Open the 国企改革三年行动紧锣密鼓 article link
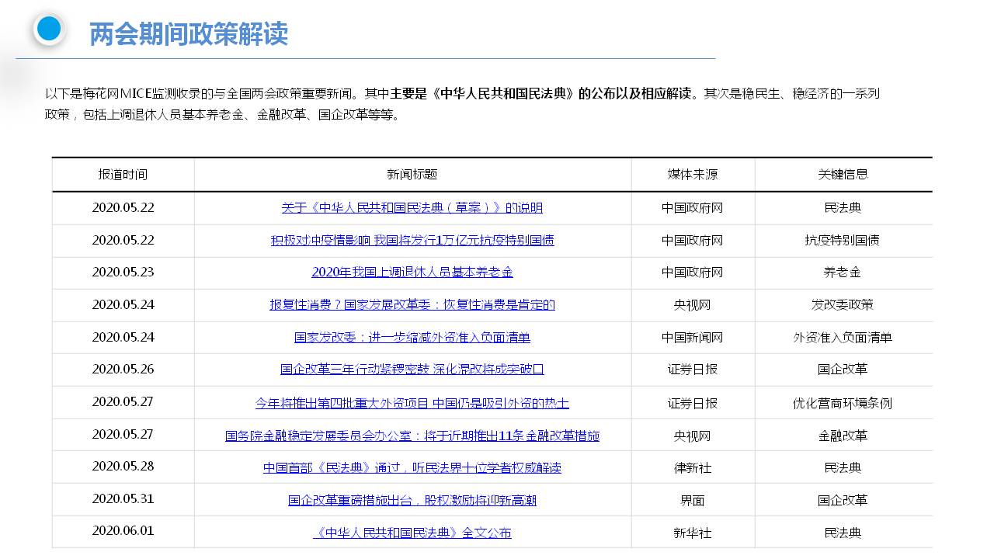The height and width of the screenshot is (559, 994). 412,370
